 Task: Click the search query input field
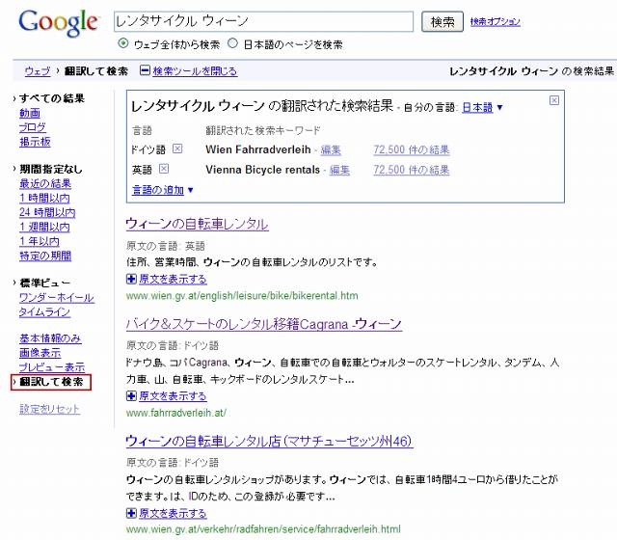pyautogui.click(x=263, y=21)
